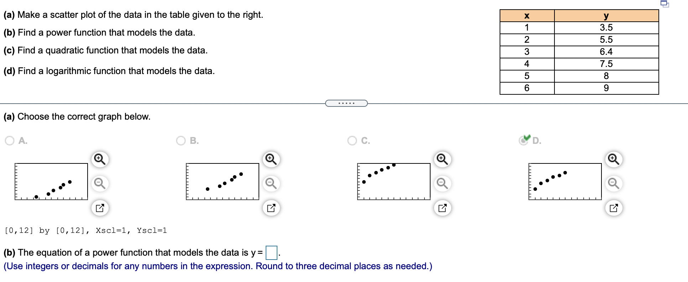Zoom out on the graph for option C
Viewport: 688px width, 282px height.
(442, 183)
